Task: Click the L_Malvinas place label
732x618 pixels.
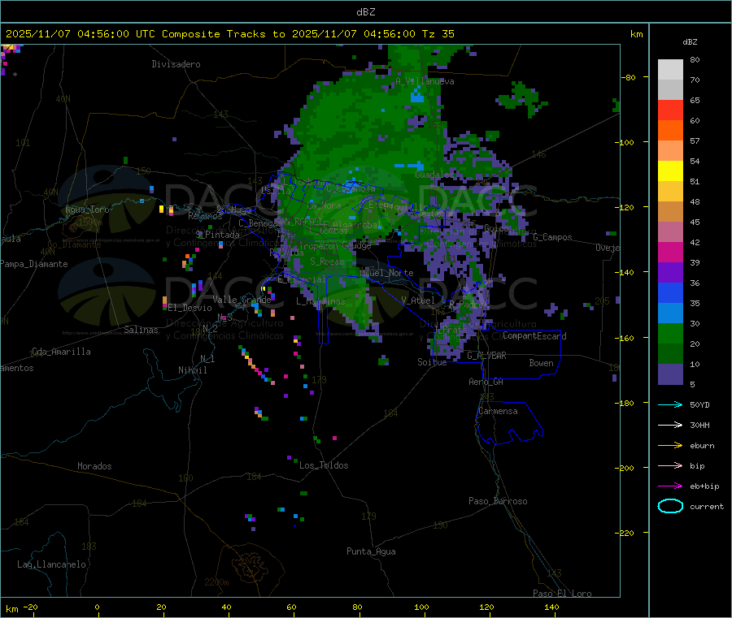Action: 320,301
